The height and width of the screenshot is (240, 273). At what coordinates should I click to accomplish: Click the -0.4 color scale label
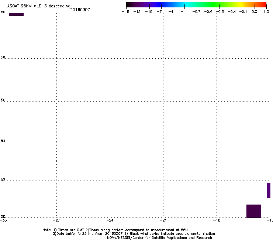point(232,12)
